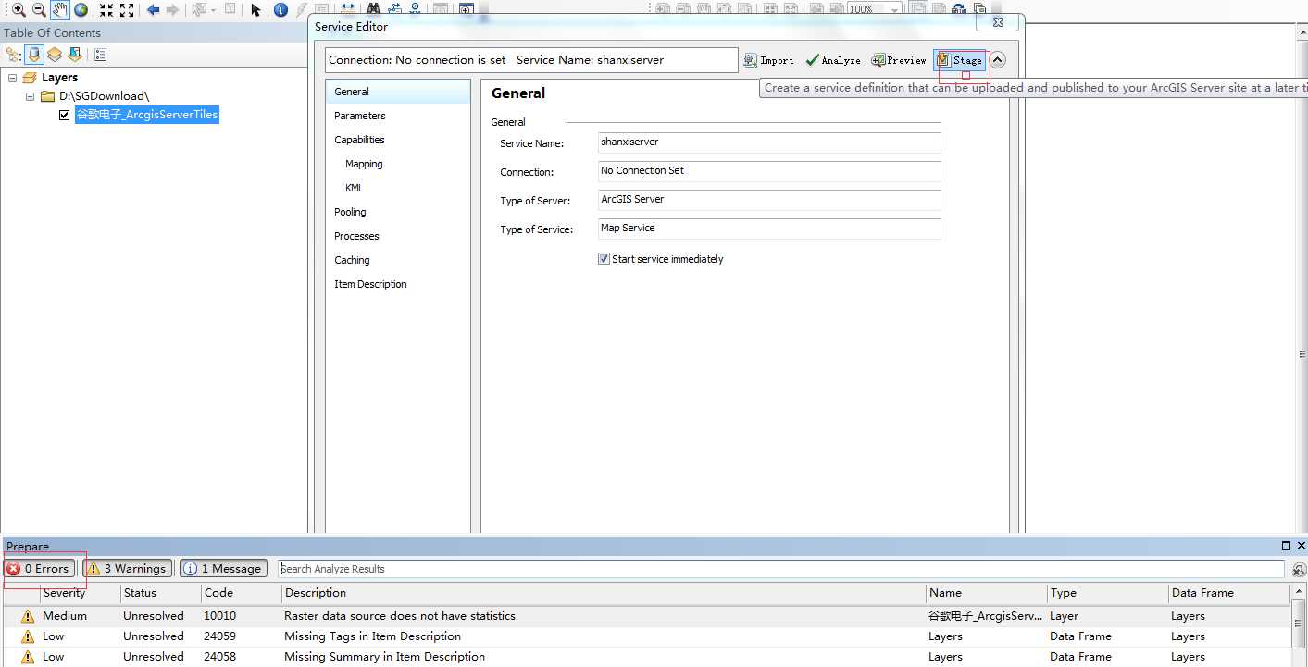Click the search icon beside Analyze Results

1299,570
